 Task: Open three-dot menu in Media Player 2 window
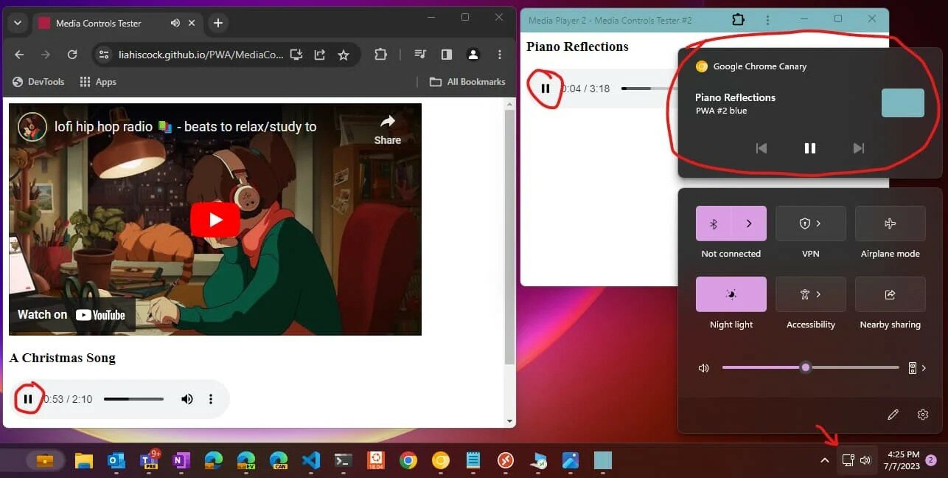pos(768,20)
